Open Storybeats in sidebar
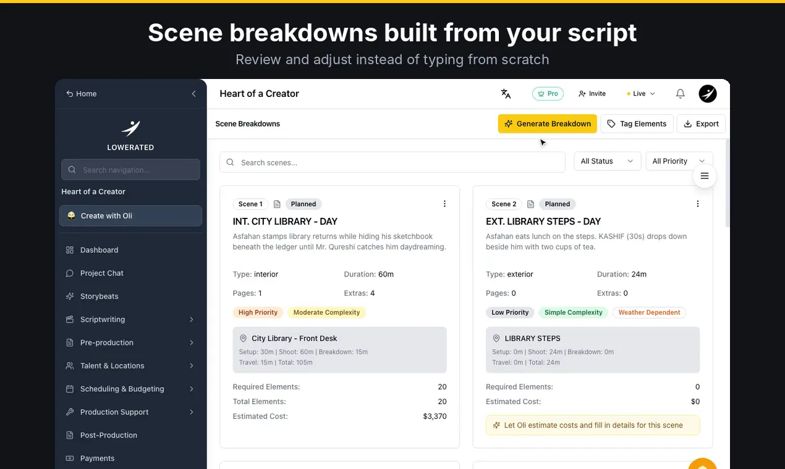This screenshot has width=785, height=469. tap(130, 296)
